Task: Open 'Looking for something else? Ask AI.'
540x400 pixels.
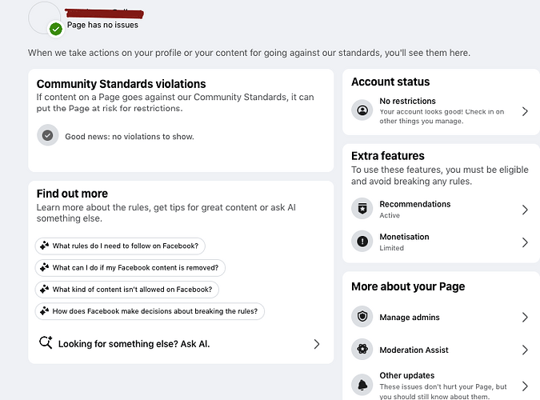Action: [x=181, y=344]
